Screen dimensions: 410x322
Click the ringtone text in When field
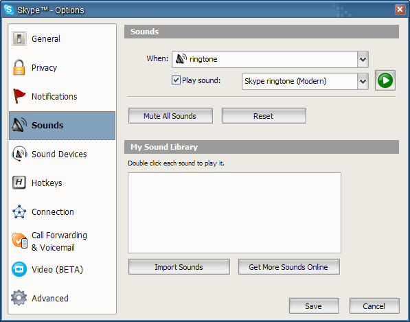203,59
